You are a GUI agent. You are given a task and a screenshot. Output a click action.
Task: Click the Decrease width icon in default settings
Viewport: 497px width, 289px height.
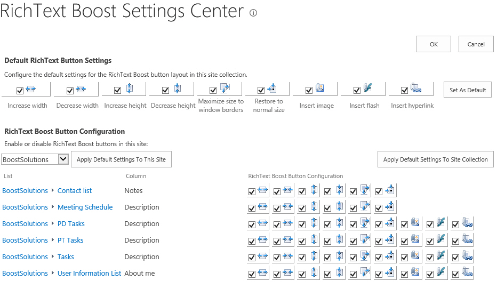click(81, 89)
